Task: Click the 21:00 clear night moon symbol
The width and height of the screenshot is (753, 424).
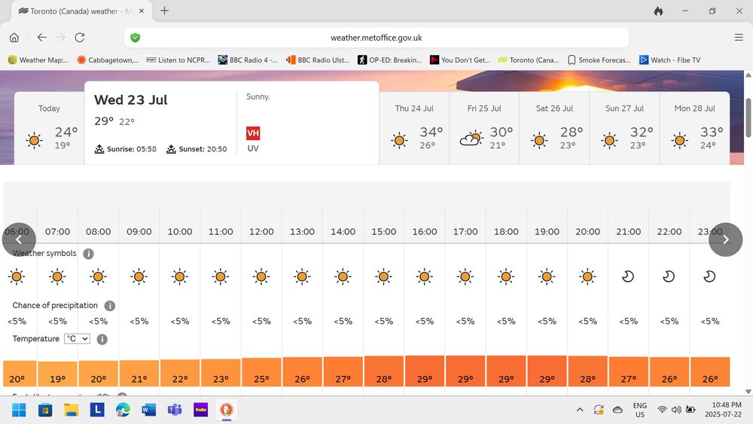Action: 628,276
